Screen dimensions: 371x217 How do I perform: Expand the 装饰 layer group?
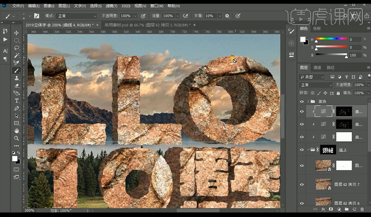pos(308,102)
